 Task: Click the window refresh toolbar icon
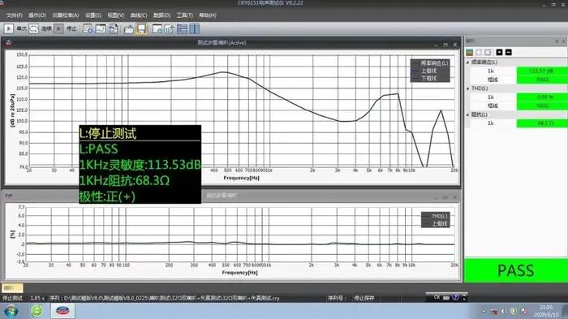pyautogui.click(x=157, y=28)
